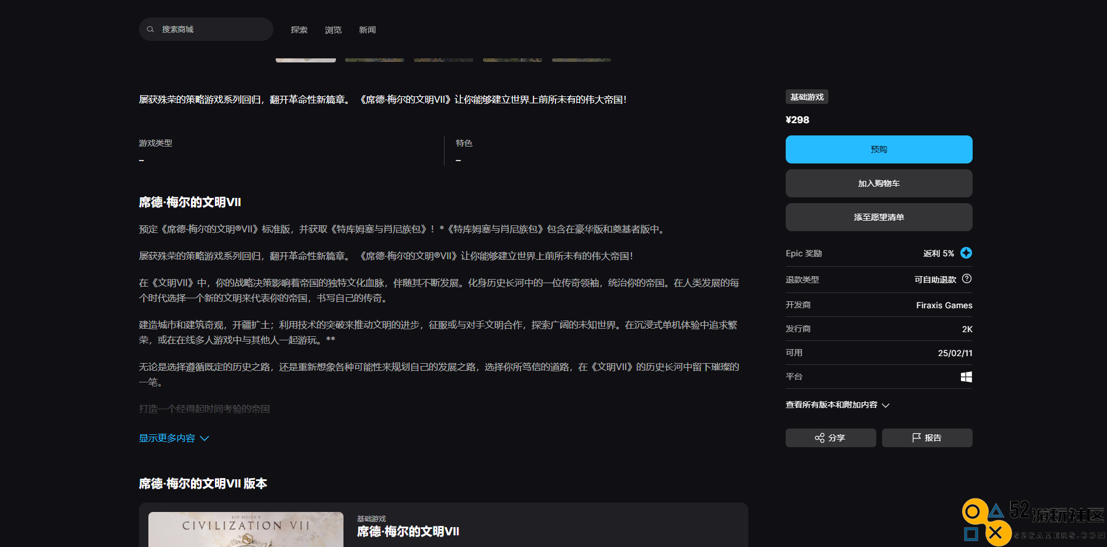Click the 分享 share button

(831, 438)
